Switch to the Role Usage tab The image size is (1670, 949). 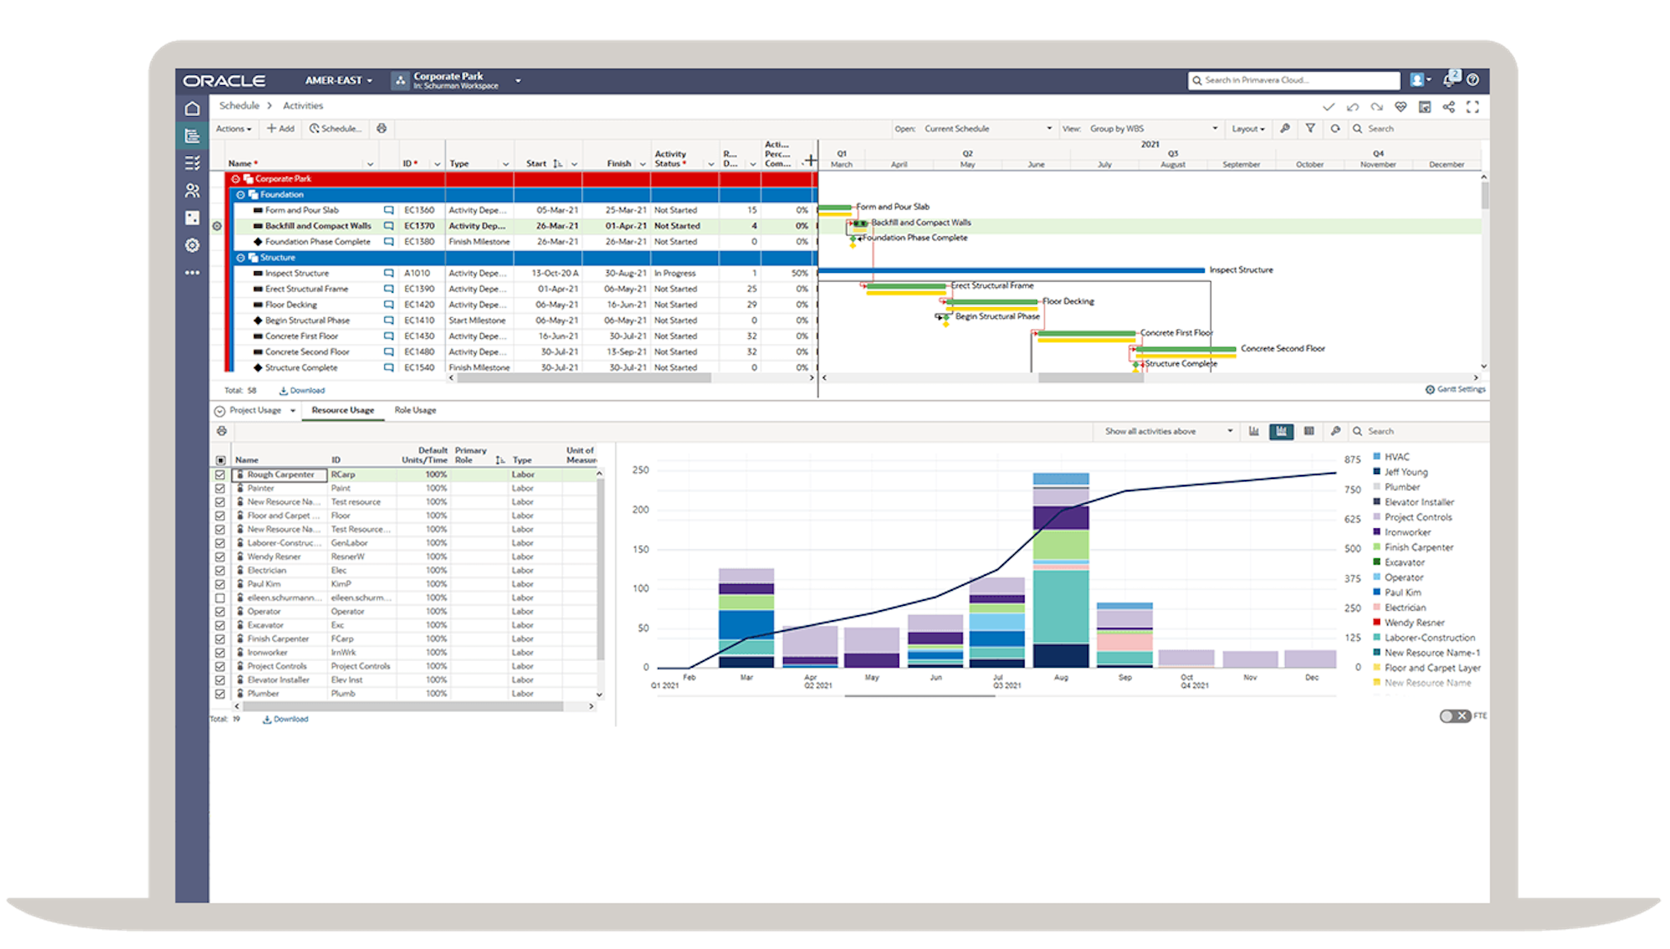point(415,410)
